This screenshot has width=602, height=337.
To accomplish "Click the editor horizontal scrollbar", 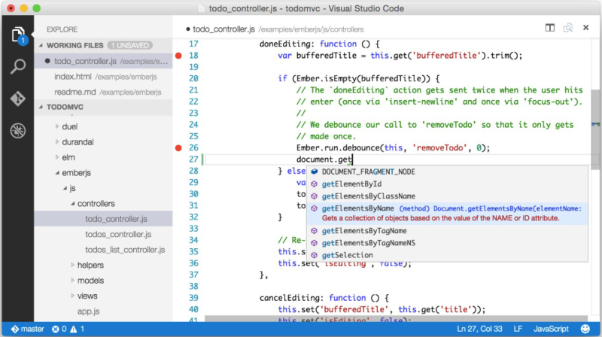I will tap(397, 319).
